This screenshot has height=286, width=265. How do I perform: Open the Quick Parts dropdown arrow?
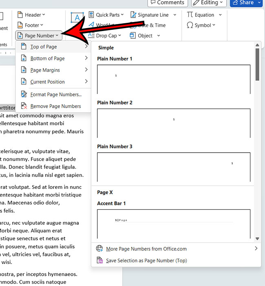pos(122,15)
